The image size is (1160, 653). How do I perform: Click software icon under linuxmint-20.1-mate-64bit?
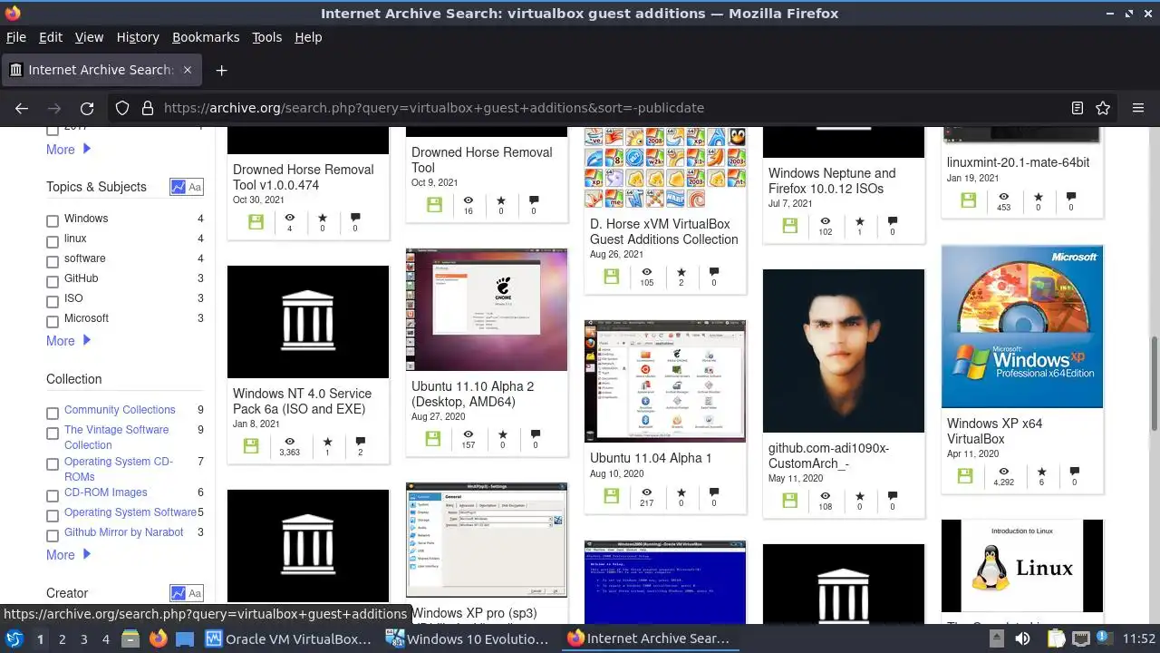coord(968,200)
